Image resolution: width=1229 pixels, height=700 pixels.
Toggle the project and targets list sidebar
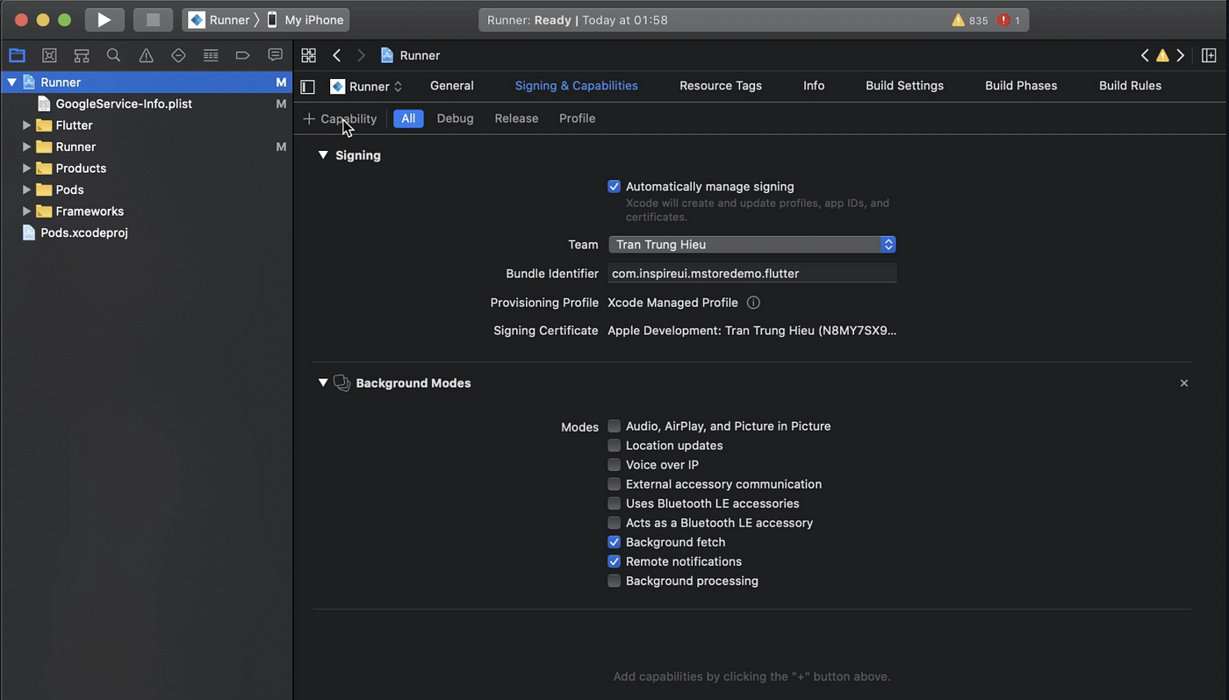pos(307,86)
